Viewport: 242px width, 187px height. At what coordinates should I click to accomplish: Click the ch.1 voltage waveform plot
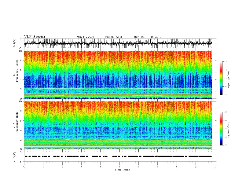tap(120, 43)
